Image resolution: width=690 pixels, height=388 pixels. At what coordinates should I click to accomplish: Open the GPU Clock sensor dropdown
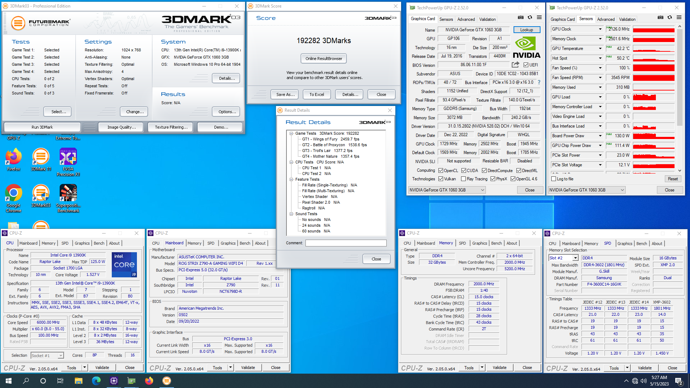[x=600, y=29]
